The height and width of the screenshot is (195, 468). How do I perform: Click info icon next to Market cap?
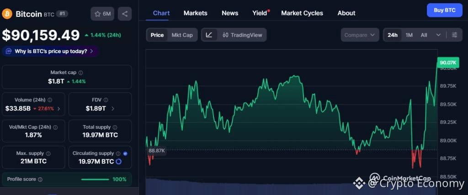tap(80, 73)
